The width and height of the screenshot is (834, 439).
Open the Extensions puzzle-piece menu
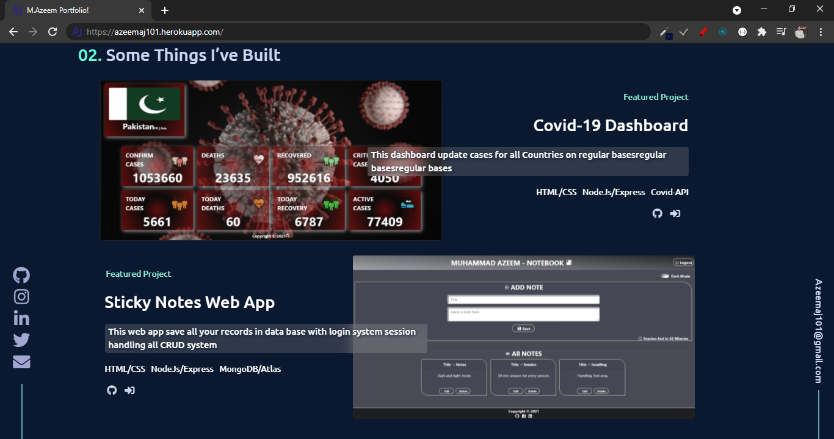point(761,32)
